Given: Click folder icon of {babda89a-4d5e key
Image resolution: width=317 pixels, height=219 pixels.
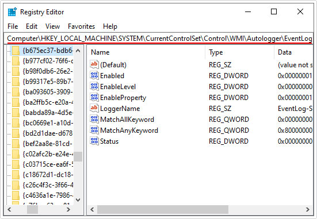Looking at the screenshot, I should [16, 113].
